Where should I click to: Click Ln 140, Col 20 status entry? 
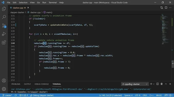(110, 95)
